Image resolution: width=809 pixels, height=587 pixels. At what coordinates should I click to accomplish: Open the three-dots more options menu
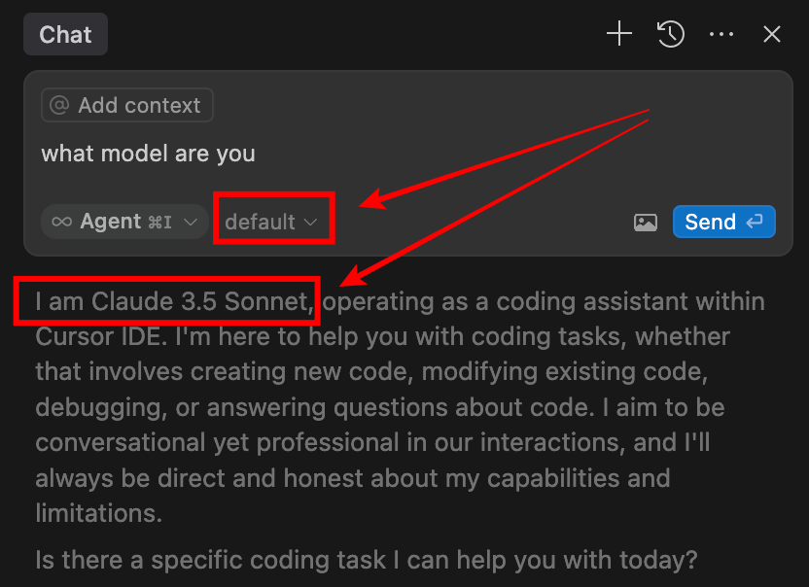coord(721,34)
